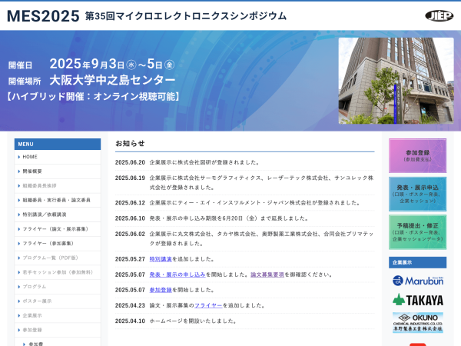Follow the 論文募集要項 link
The width and height of the screenshot is (461, 346).
coord(267,274)
